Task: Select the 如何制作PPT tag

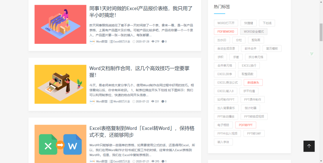Action: coord(226,100)
